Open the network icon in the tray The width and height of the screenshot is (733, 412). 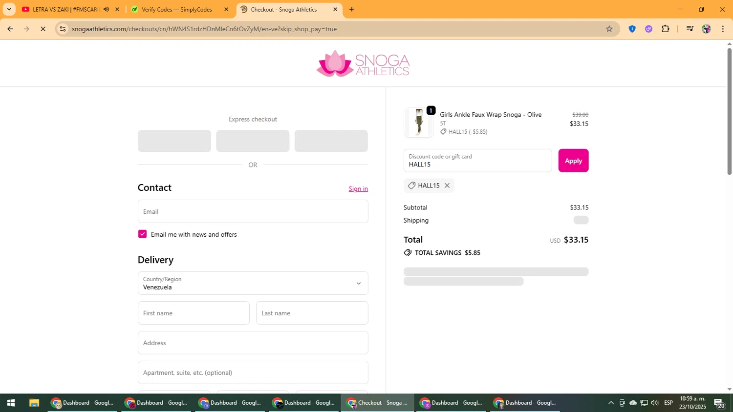point(644,403)
